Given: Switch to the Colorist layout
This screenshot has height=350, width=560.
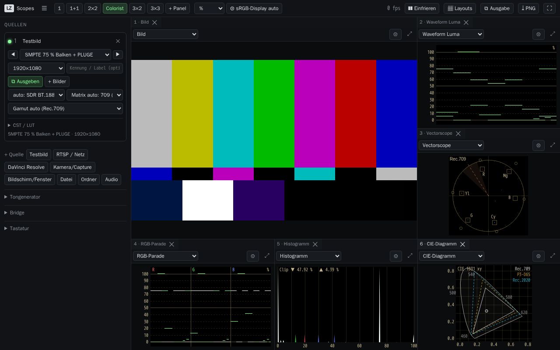Looking at the screenshot, I should click(115, 8).
